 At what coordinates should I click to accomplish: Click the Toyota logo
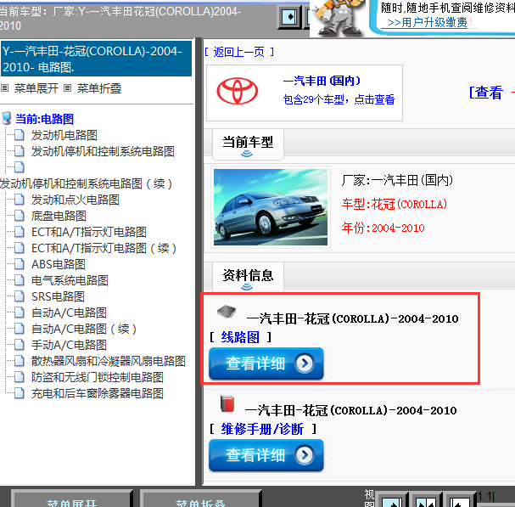tap(237, 91)
